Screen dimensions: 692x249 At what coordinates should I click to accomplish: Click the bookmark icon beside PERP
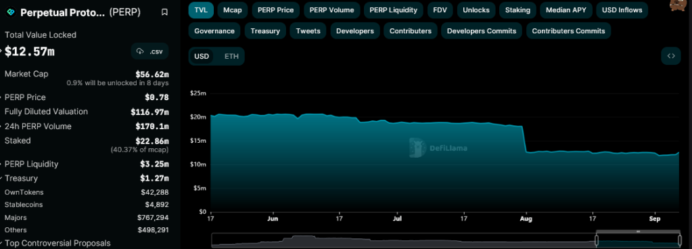click(x=164, y=12)
